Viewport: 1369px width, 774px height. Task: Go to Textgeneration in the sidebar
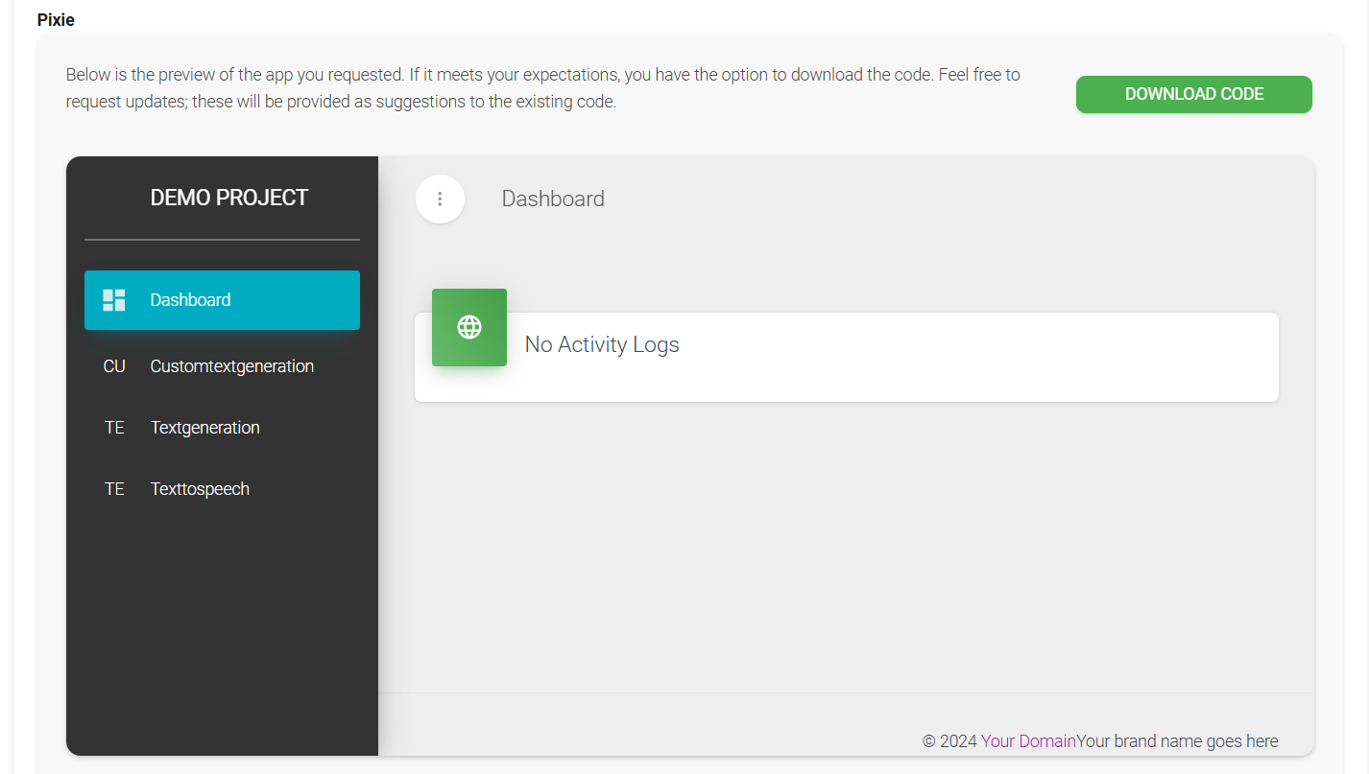point(222,428)
